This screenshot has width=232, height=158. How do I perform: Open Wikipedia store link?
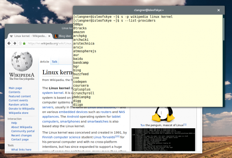point(18,113)
